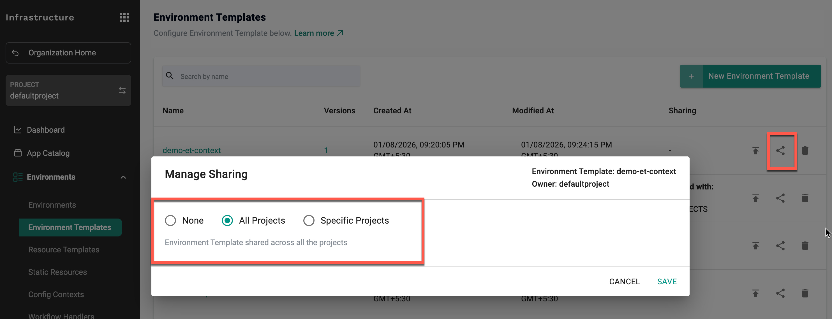The width and height of the screenshot is (832, 319).
Task: Collapse the Environments sidebar section
Action: point(123,177)
